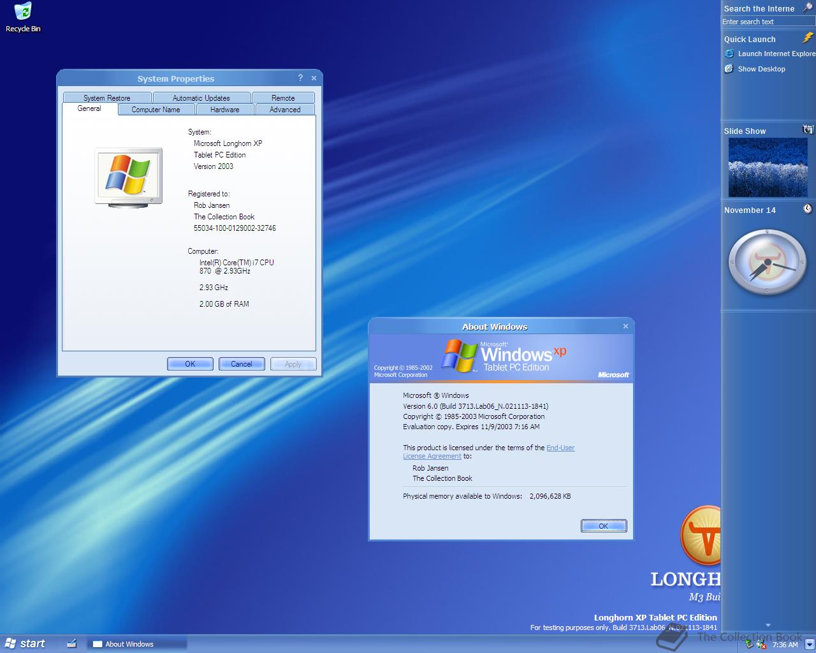This screenshot has width=816, height=653.
Task: Click the Quick Launch lightning bolt icon
Action: pyautogui.click(x=808, y=38)
